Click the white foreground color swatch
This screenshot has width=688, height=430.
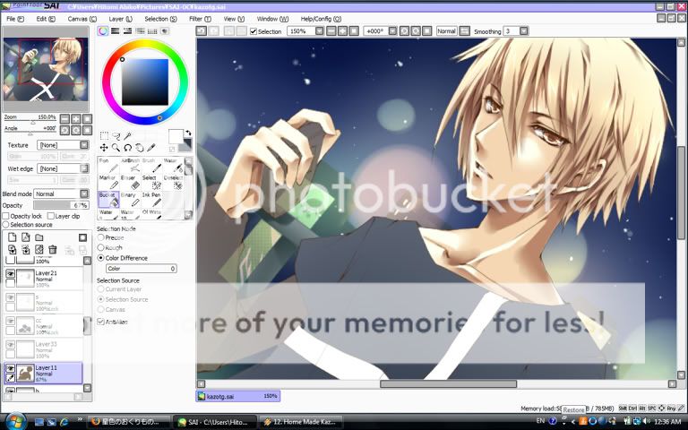point(176,136)
